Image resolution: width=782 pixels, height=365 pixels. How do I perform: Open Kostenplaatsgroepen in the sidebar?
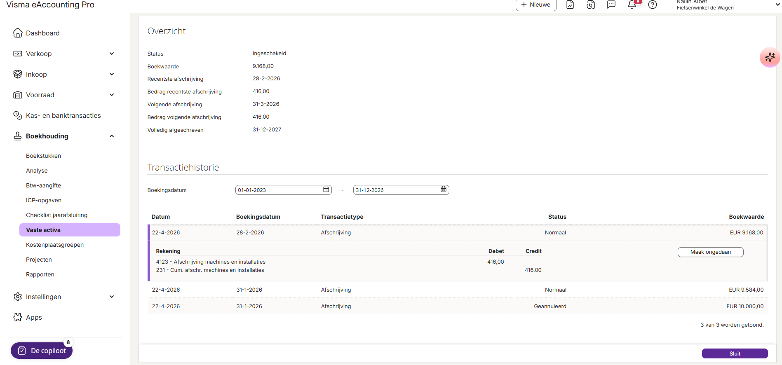click(55, 245)
